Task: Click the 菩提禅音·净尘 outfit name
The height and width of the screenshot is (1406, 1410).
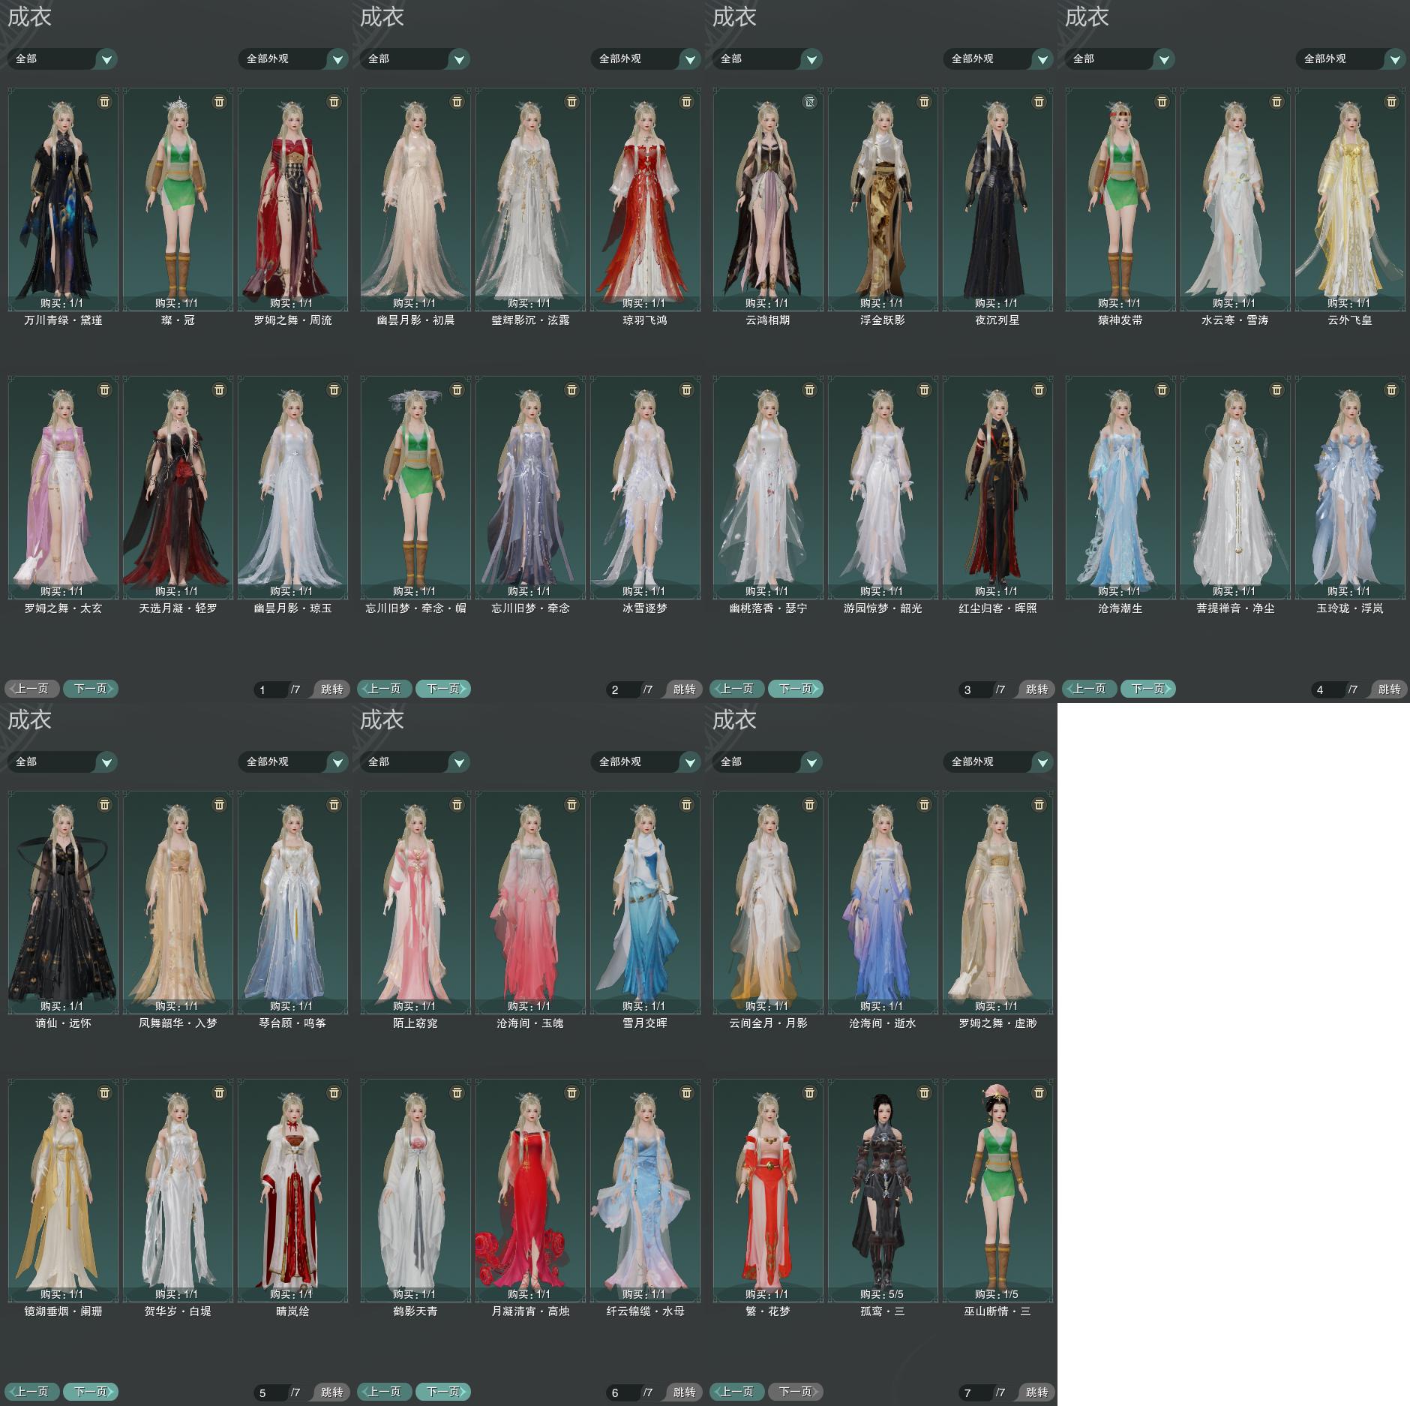Action: click(1235, 608)
